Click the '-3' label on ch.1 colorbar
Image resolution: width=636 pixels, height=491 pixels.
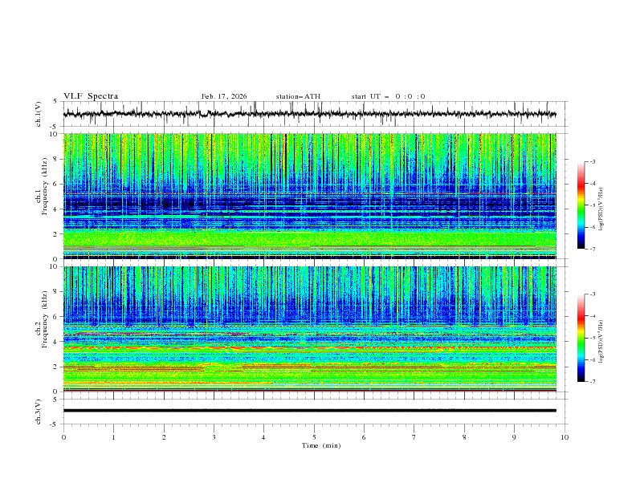coord(592,161)
